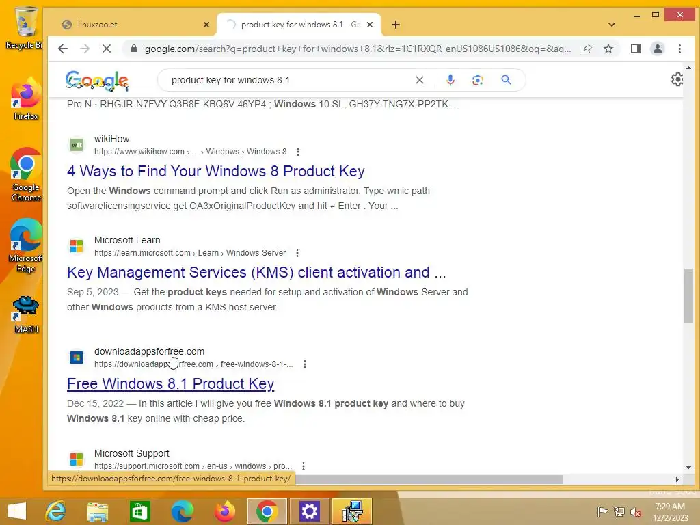
Task: Open the Recycle Bin desktop icon
Action: 25,27
